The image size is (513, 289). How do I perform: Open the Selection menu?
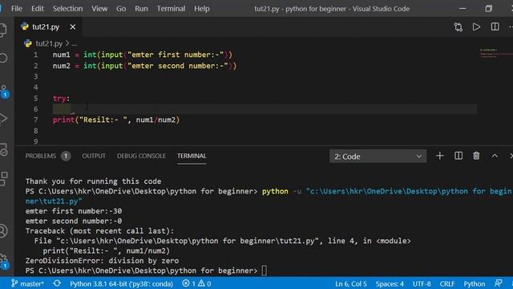(x=67, y=9)
